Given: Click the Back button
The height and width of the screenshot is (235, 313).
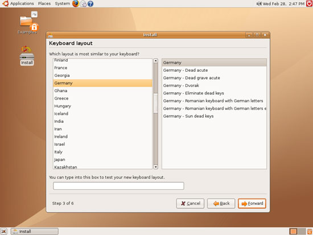Looking at the screenshot, I should [x=221, y=204].
